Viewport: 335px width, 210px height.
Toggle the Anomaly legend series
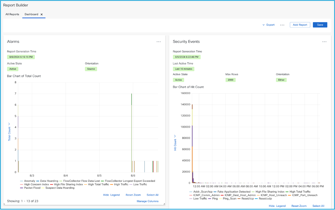point(30,181)
